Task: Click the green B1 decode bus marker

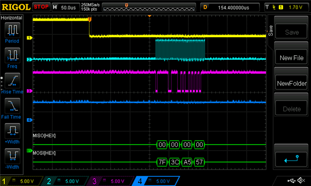Action: pos(29,151)
